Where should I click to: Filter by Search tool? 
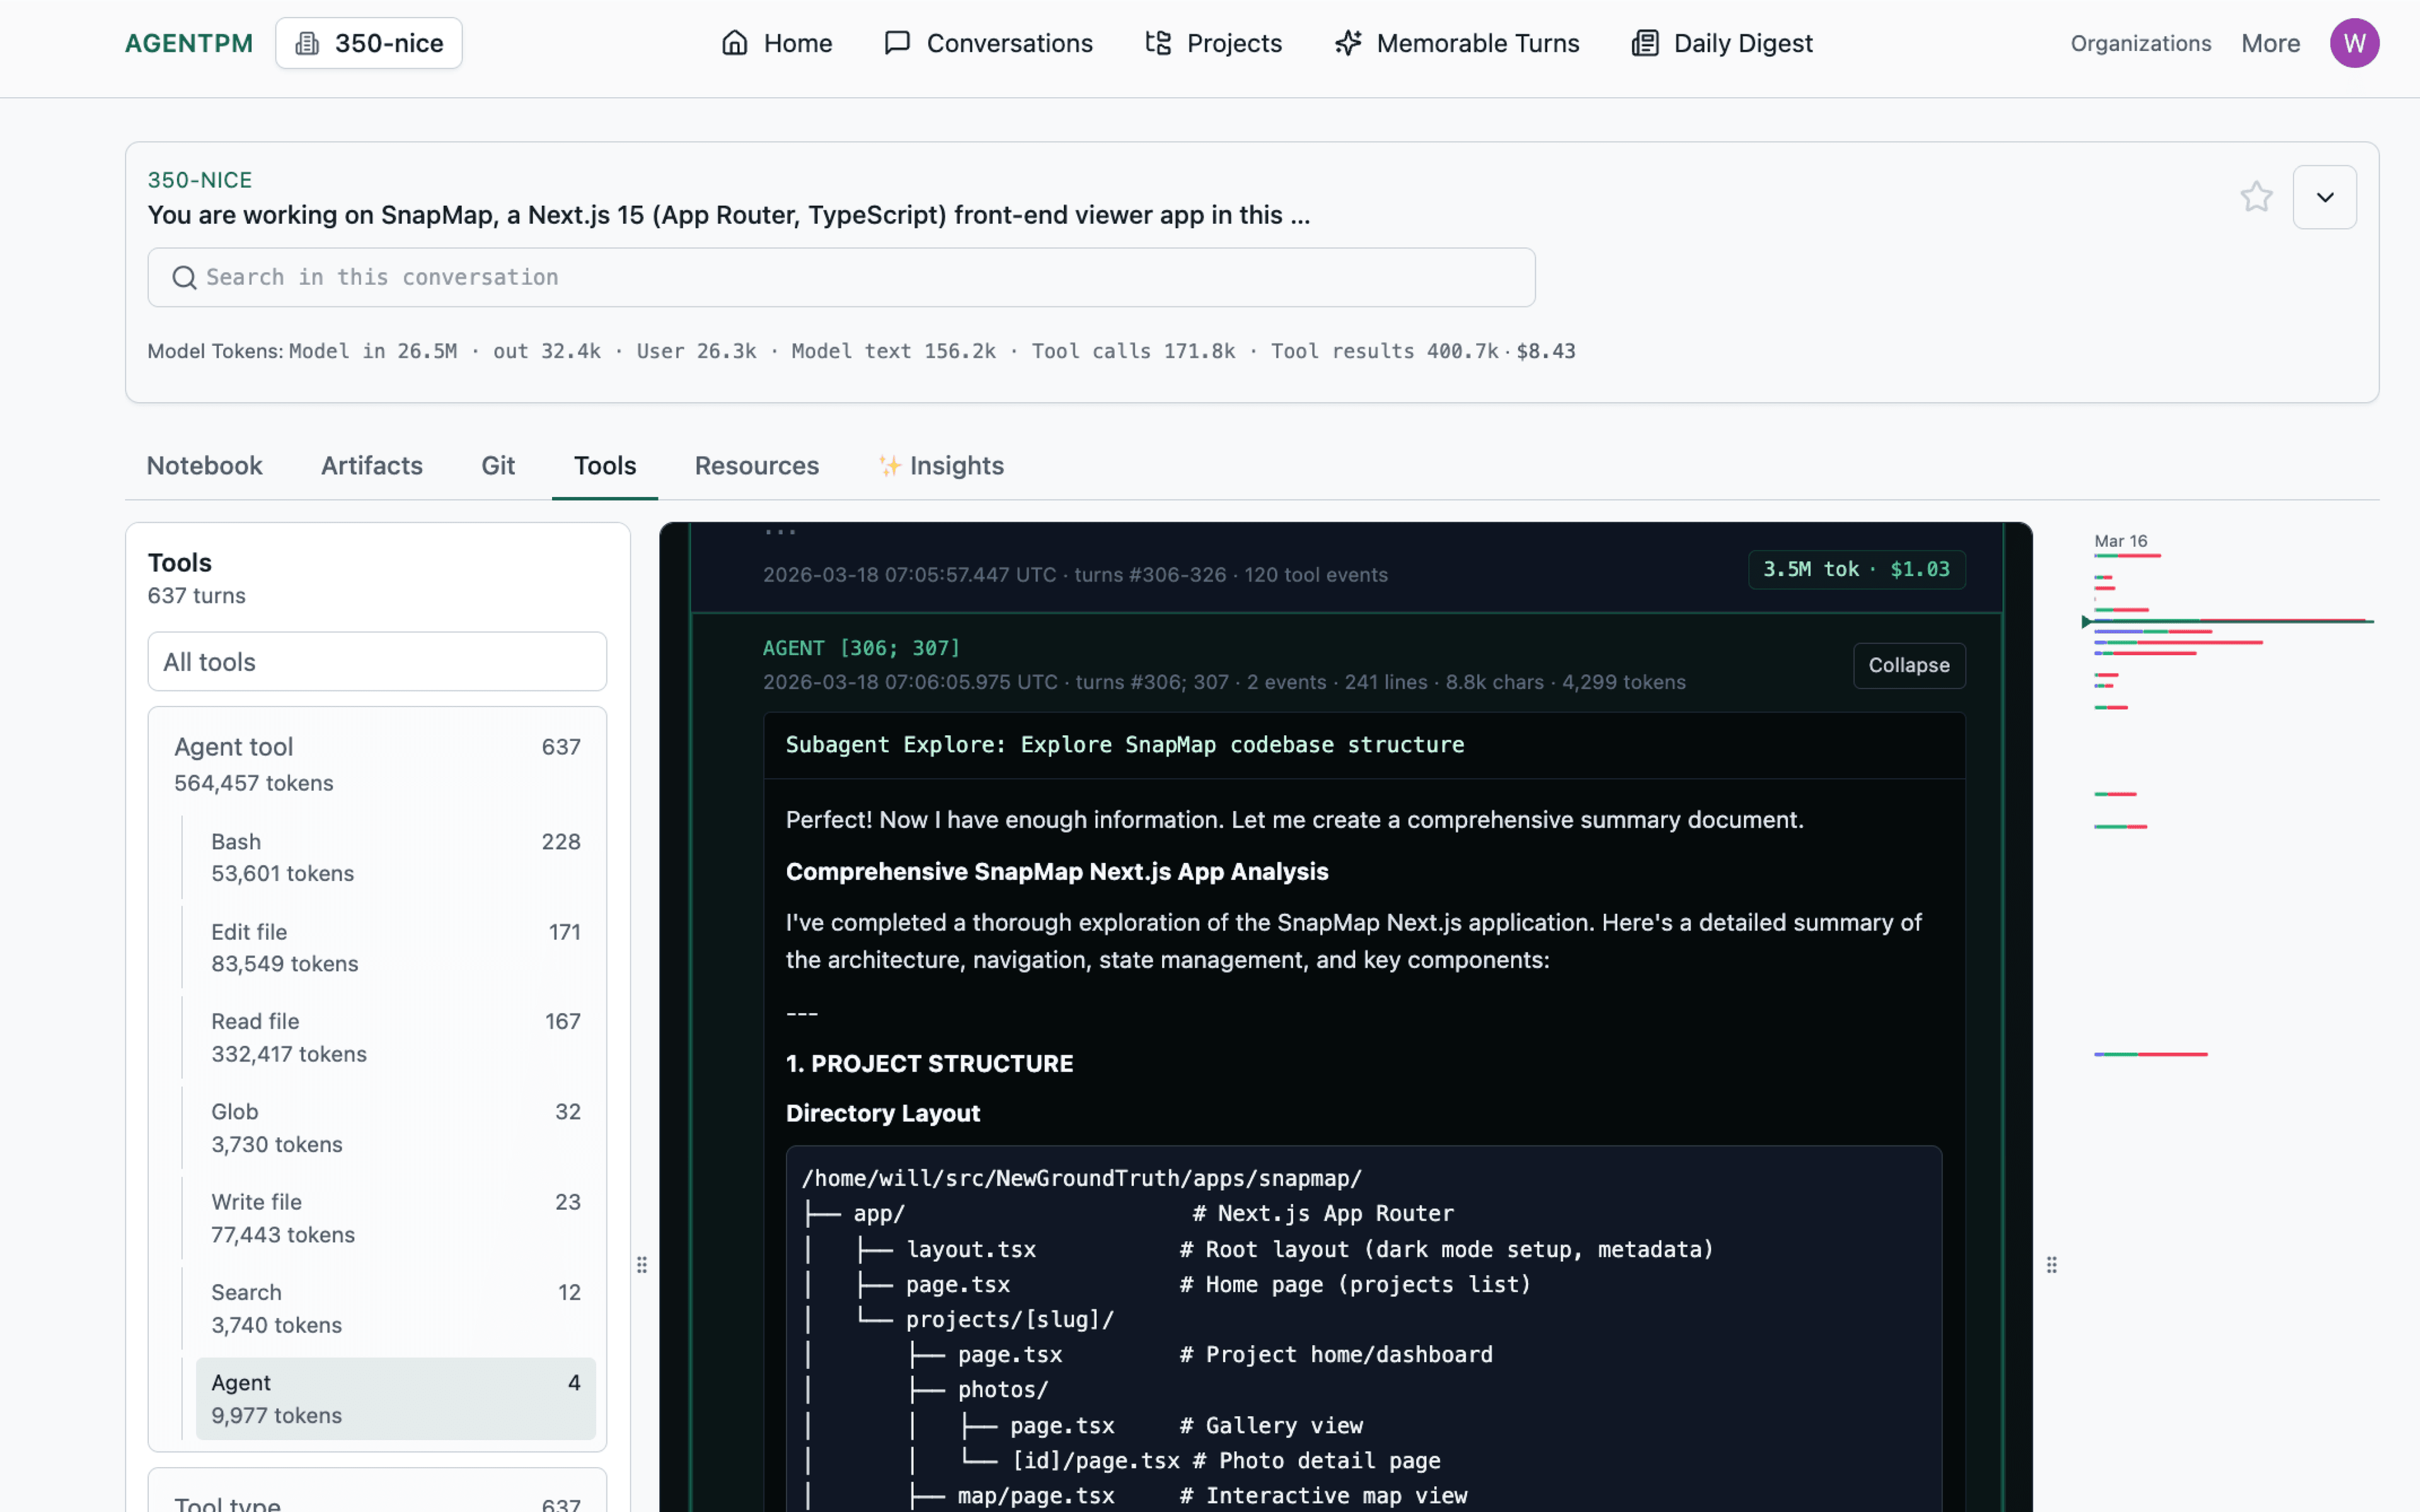(395, 1308)
